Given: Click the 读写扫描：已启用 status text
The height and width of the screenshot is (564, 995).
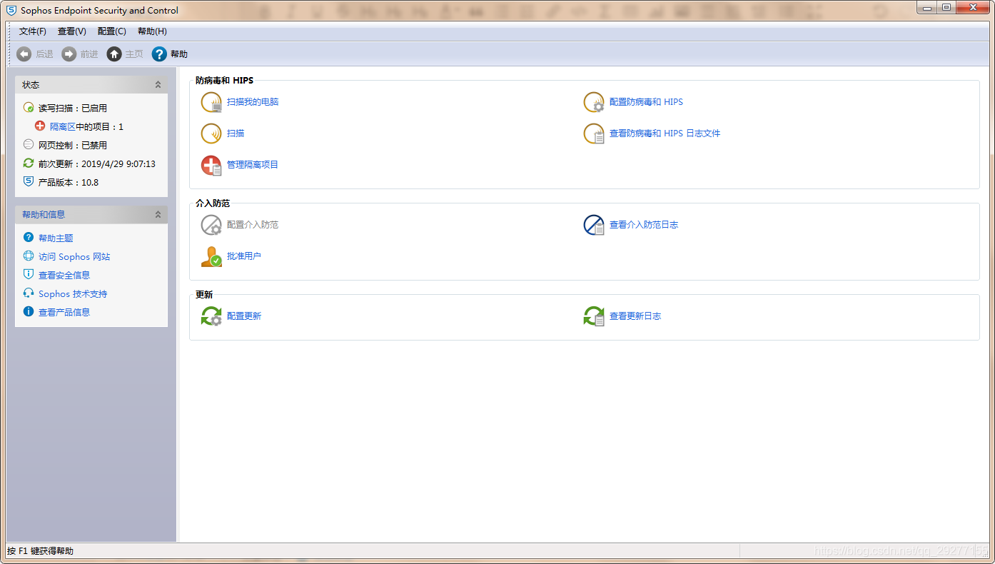Looking at the screenshot, I should pos(73,109).
